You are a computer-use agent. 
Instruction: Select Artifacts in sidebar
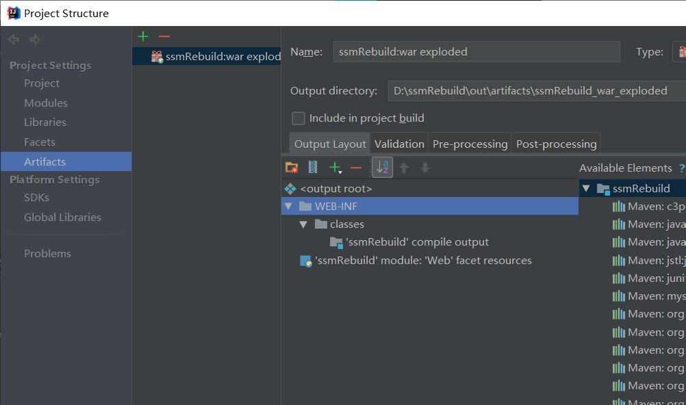pos(66,161)
